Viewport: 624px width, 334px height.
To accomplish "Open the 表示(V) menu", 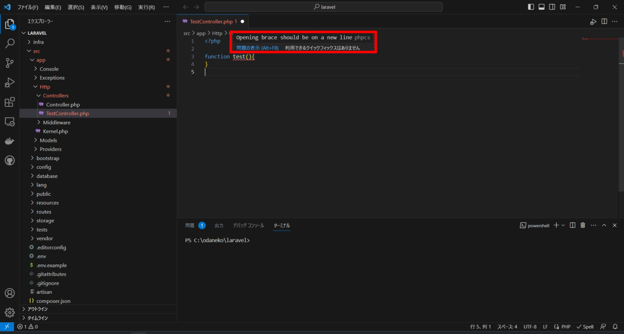I will click(x=99, y=7).
